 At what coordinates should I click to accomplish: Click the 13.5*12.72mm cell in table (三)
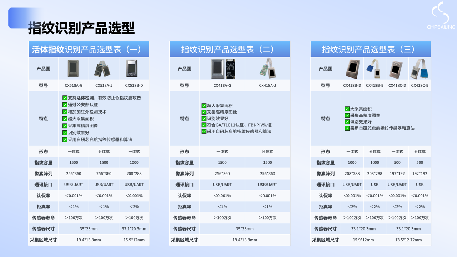pos(408,240)
